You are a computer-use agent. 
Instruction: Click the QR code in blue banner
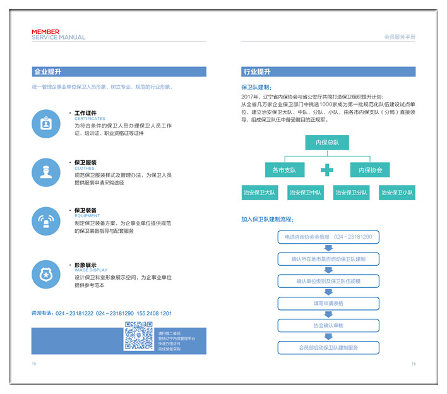[138, 336]
